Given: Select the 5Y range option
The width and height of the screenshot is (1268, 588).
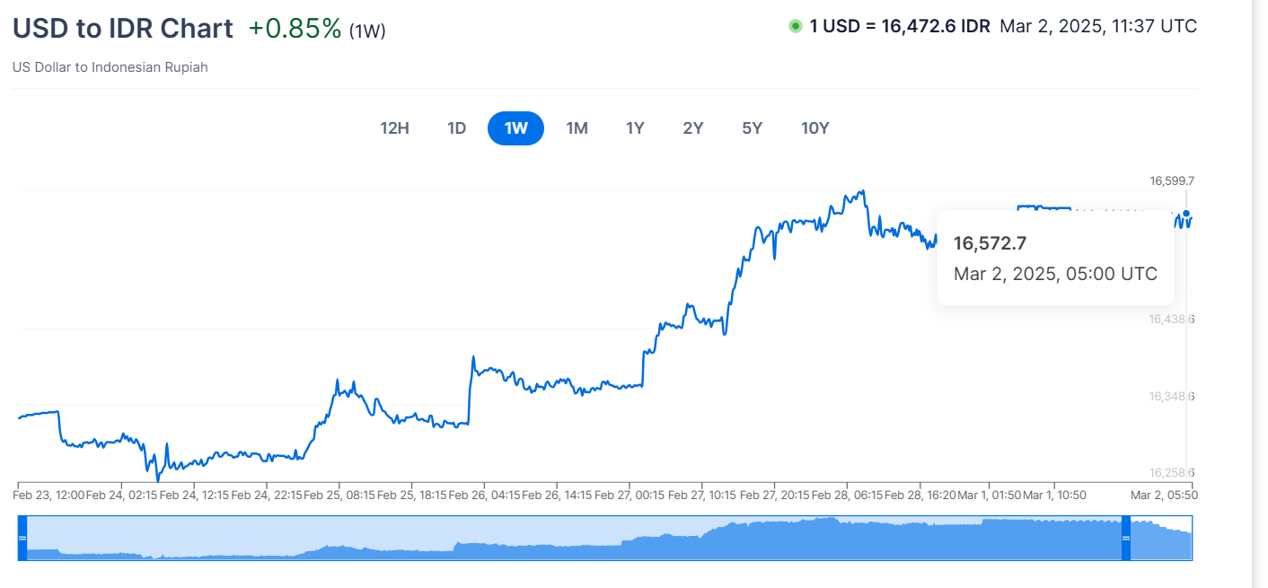Looking at the screenshot, I should 752,128.
